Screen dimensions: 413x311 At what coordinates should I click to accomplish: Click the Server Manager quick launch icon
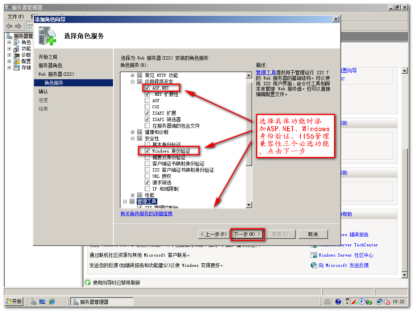[33, 302]
